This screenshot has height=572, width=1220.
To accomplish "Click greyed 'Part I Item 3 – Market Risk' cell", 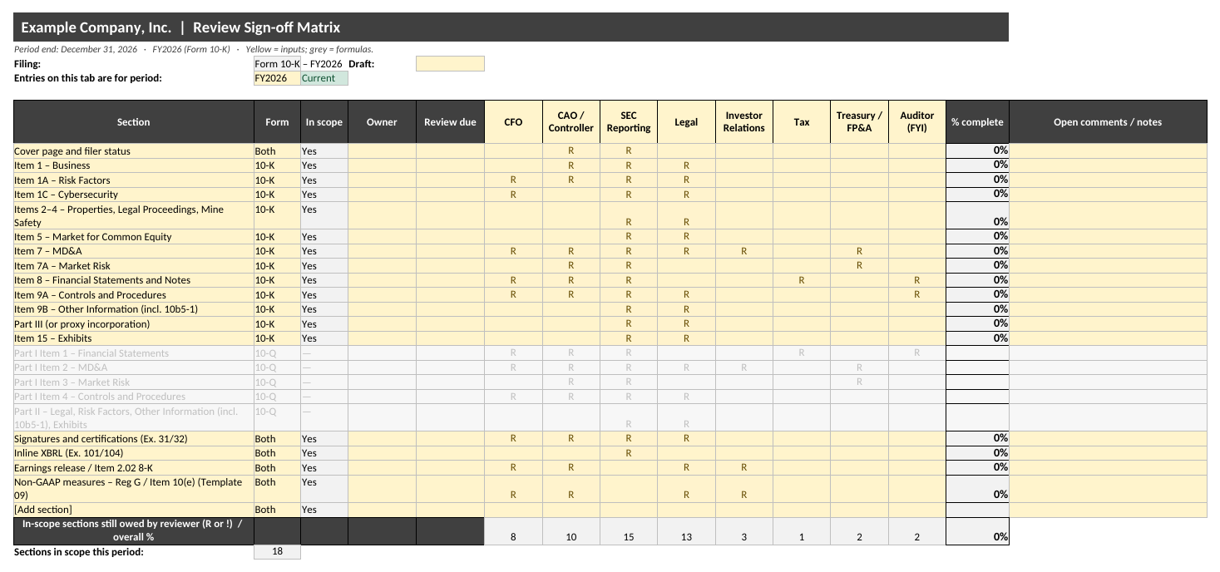I will coord(134,382).
